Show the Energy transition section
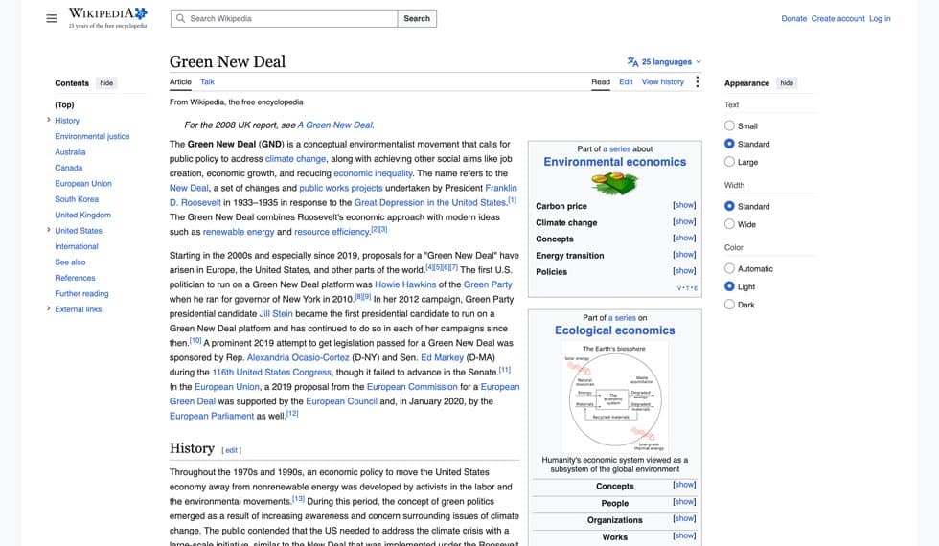This screenshot has width=939, height=546. (684, 255)
